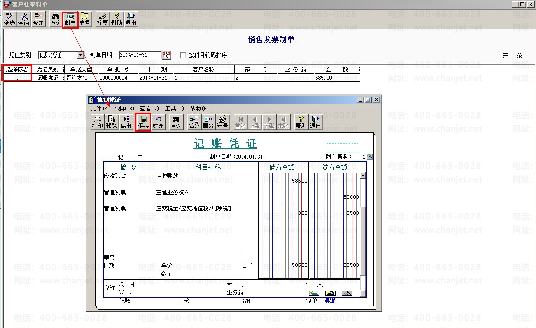This screenshot has width=536, height=328.
Task: Click the 流量 cash flow icon
Action: point(222,122)
